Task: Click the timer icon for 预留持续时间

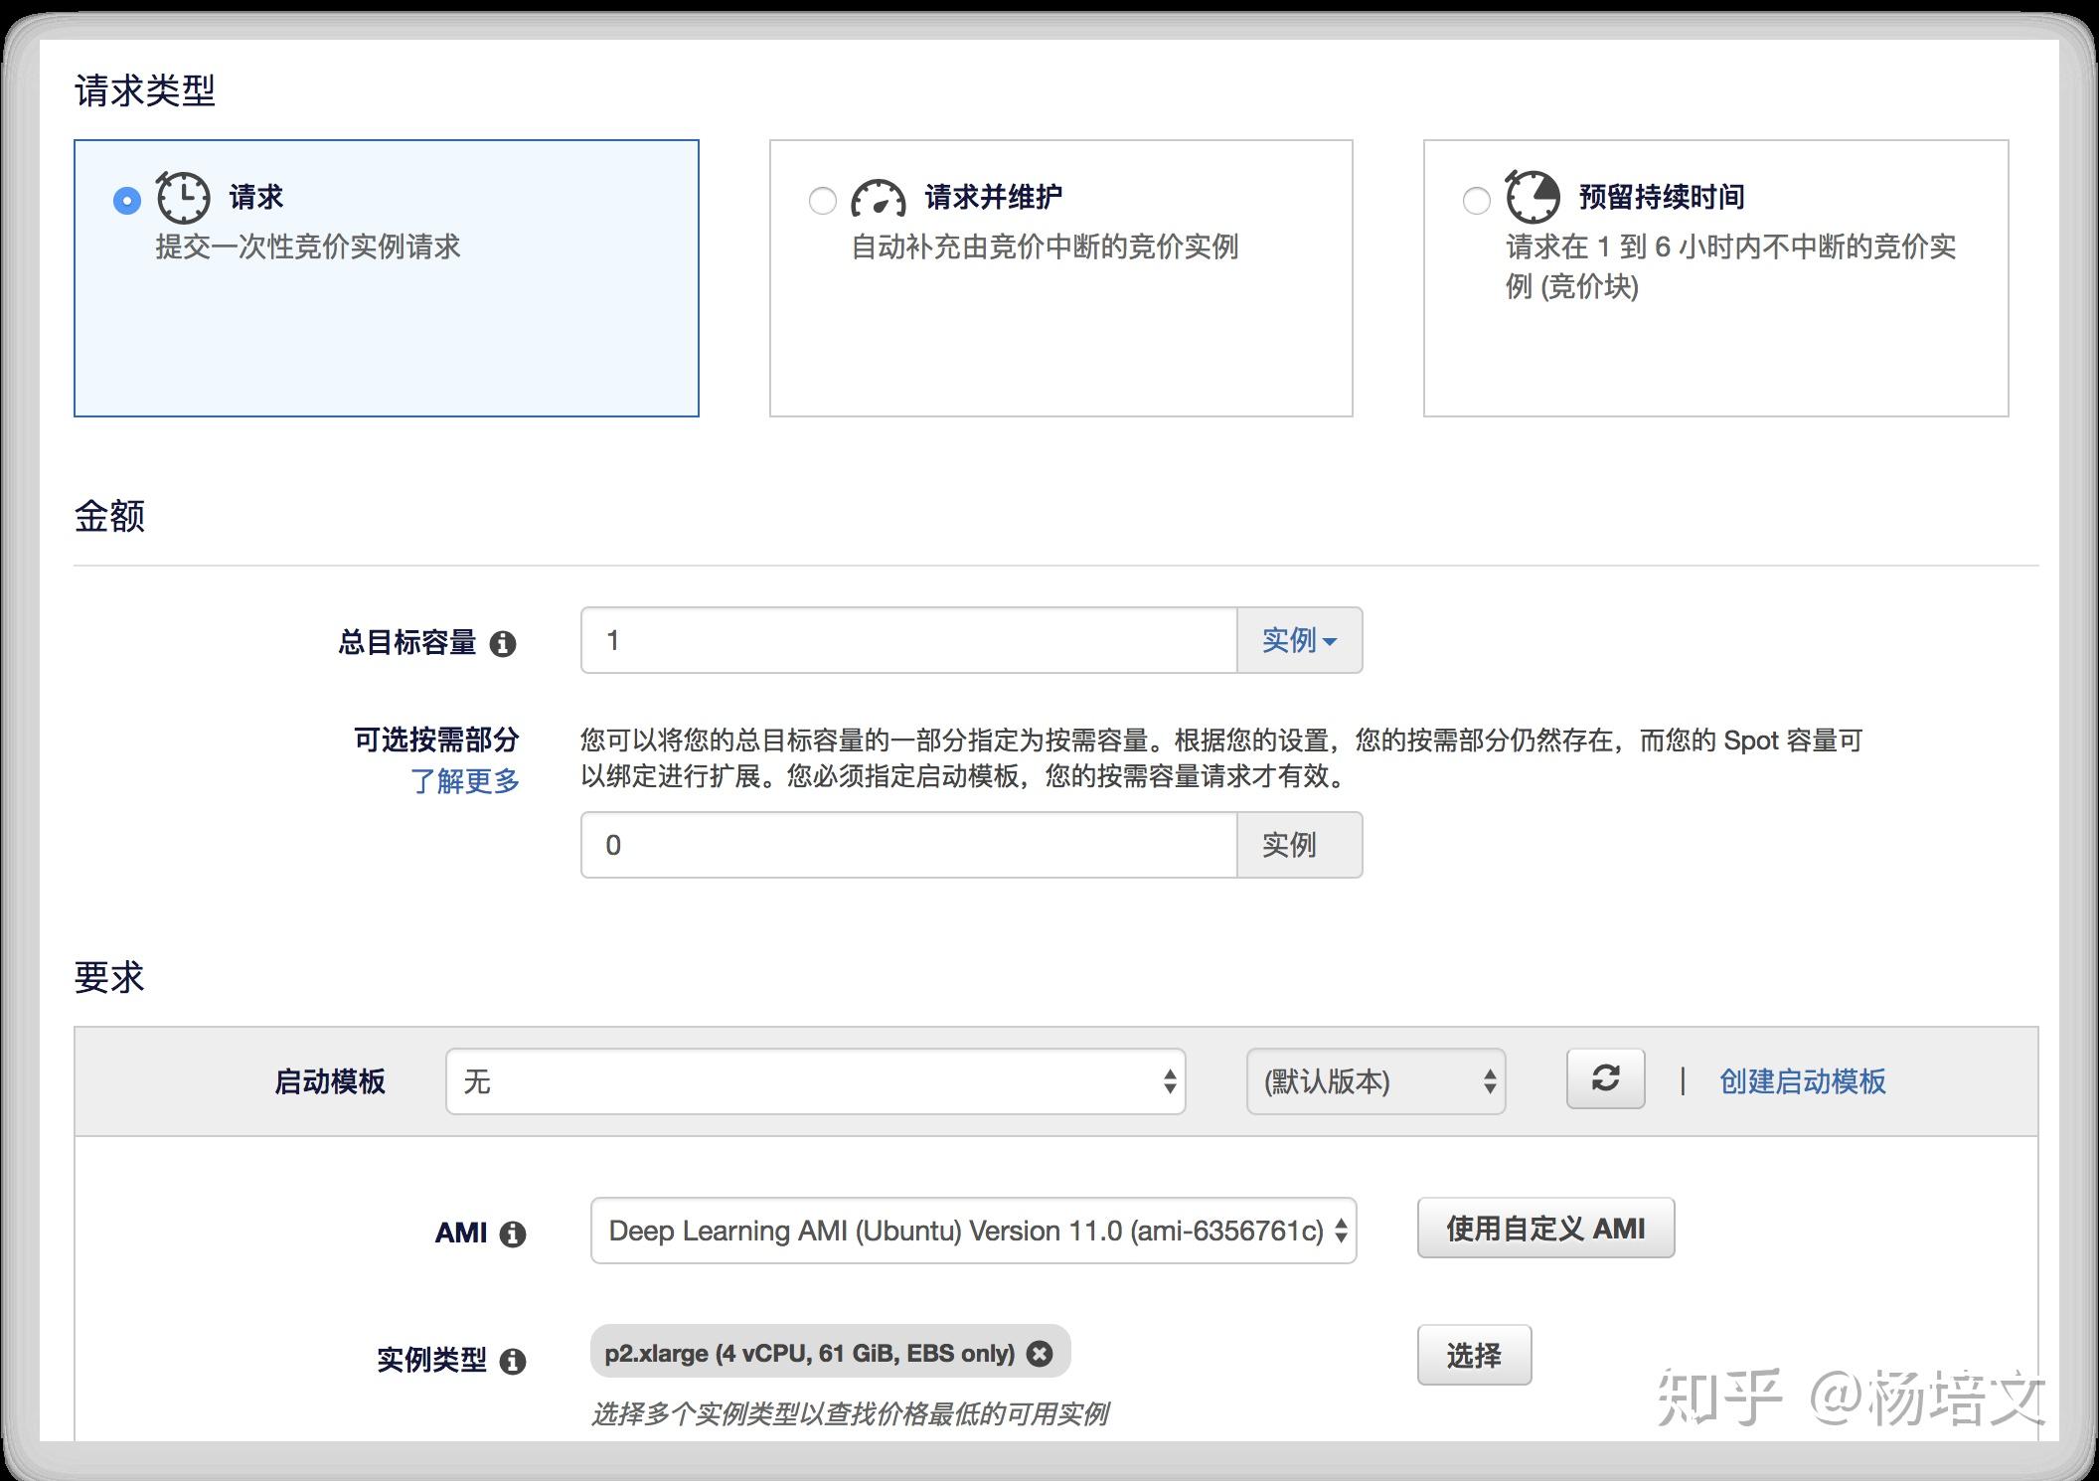Action: 1532,197
